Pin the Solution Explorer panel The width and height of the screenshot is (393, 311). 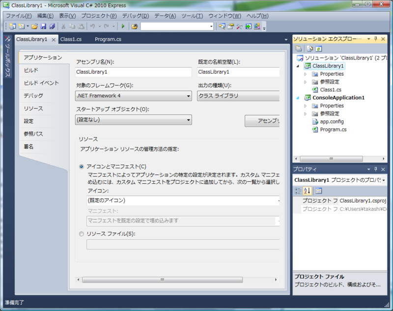376,39
